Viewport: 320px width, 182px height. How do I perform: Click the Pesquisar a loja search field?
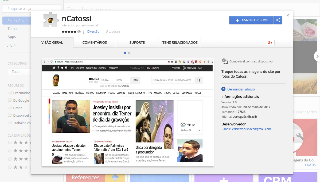[x=32, y=9]
